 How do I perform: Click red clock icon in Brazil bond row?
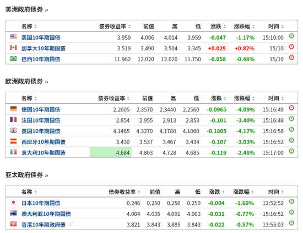pos(291,57)
